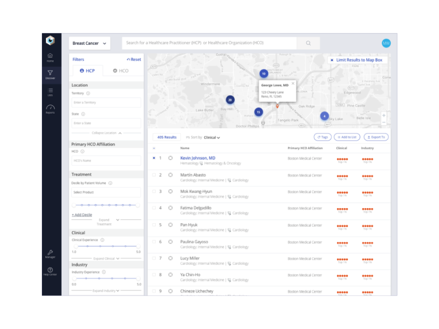The width and height of the screenshot is (439, 329).
Task: Switch to the HCO filter tab
Action: pos(121,70)
